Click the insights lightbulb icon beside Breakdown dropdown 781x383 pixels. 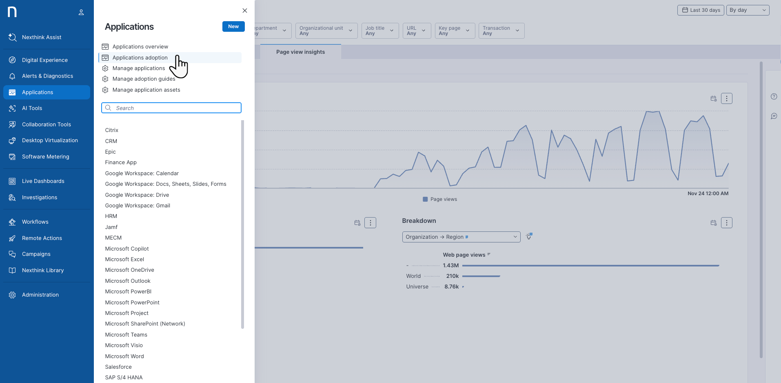click(x=529, y=237)
